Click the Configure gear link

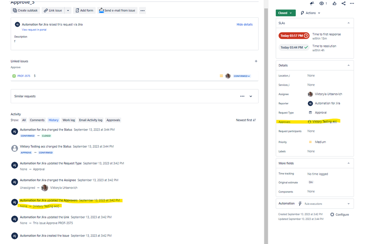point(340,215)
